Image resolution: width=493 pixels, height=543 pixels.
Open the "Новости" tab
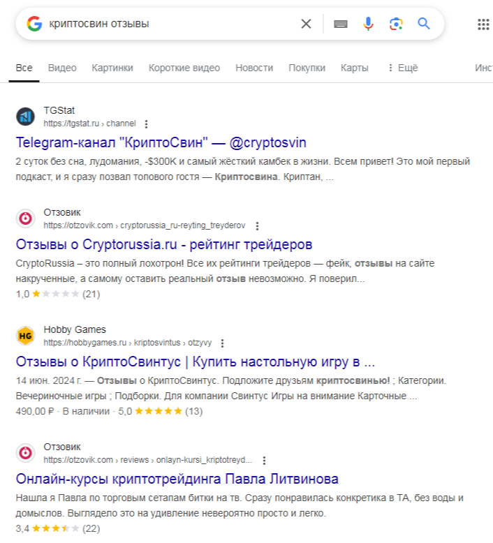(254, 68)
